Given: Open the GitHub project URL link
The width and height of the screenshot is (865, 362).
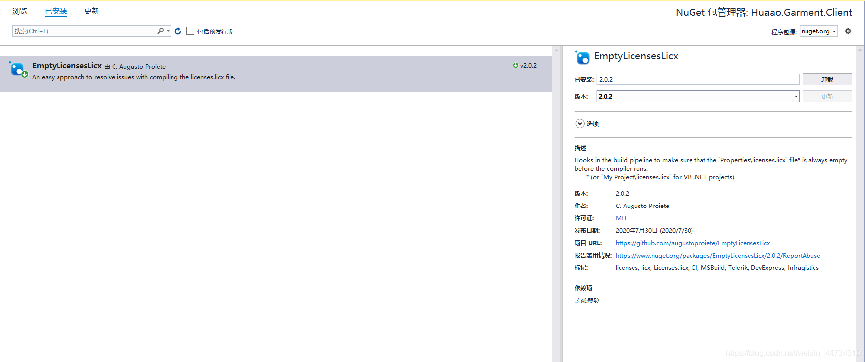Looking at the screenshot, I should [692, 243].
